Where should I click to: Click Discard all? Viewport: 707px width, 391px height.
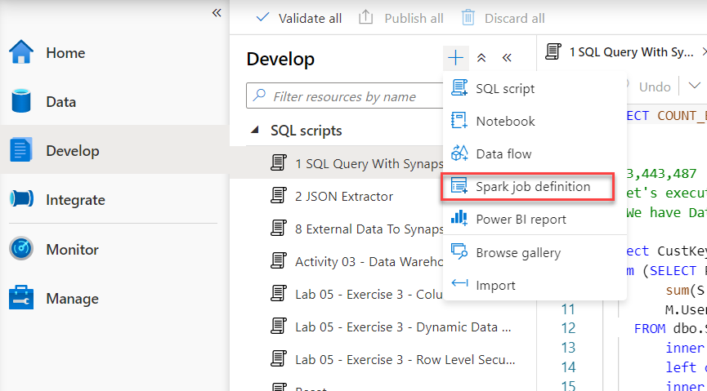coord(503,19)
